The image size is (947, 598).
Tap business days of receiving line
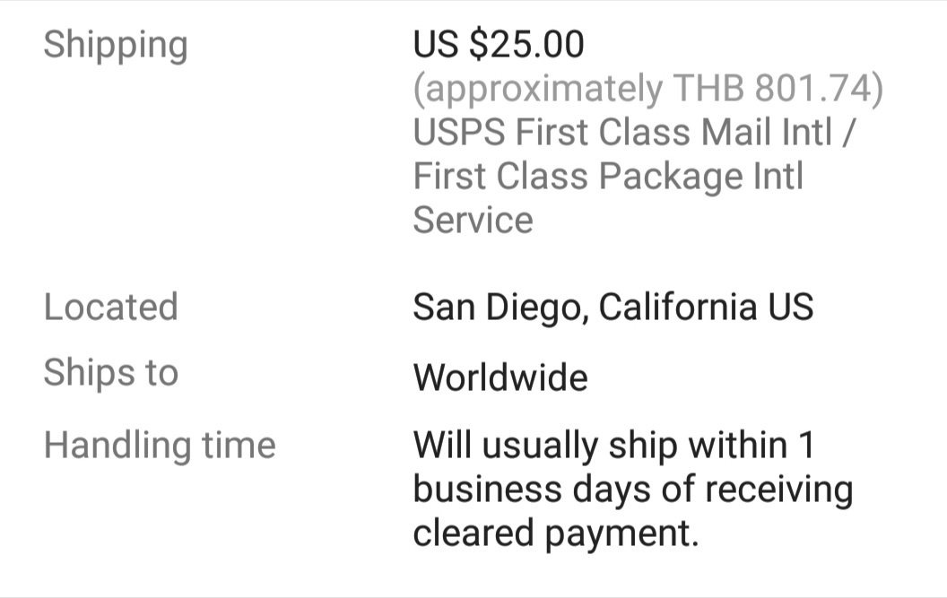coord(633,490)
